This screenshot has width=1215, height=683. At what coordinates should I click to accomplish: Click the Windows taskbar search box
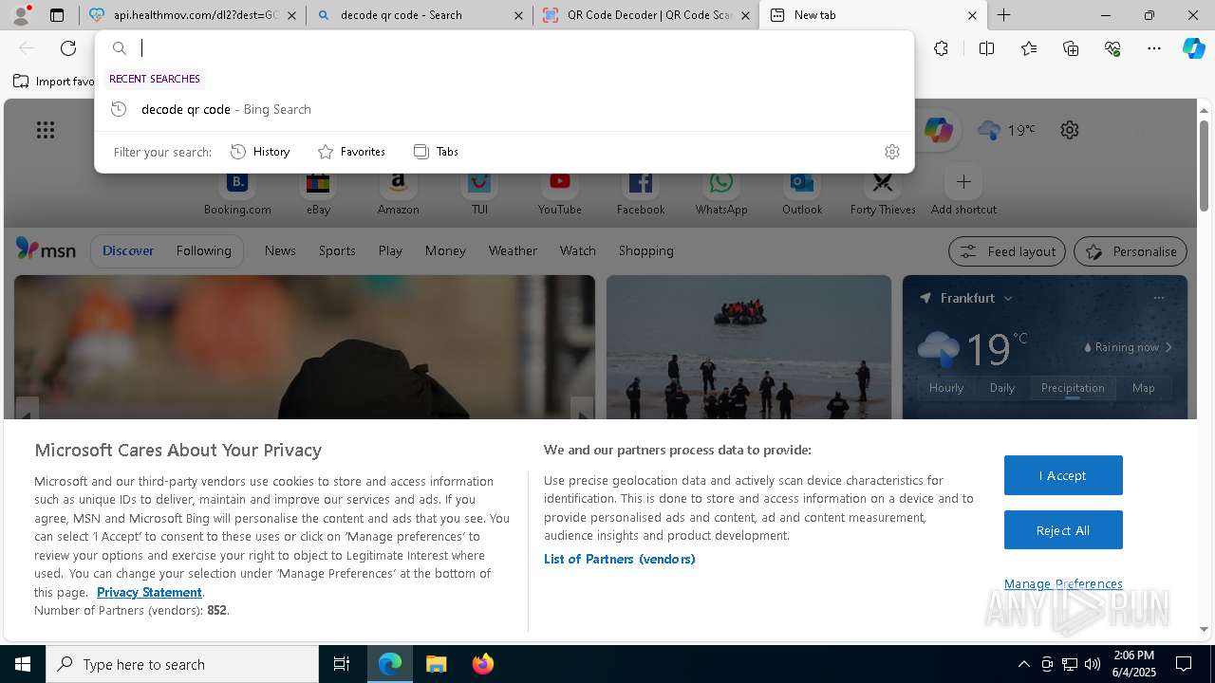click(x=182, y=664)
